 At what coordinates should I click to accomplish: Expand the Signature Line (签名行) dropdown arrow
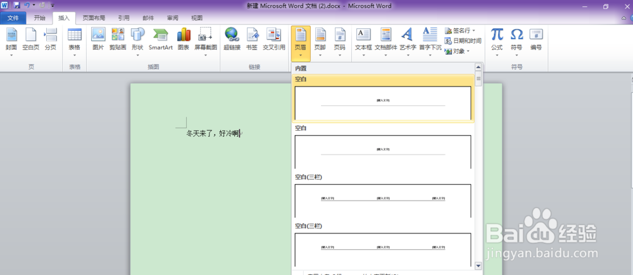click(x=473, y=30)
